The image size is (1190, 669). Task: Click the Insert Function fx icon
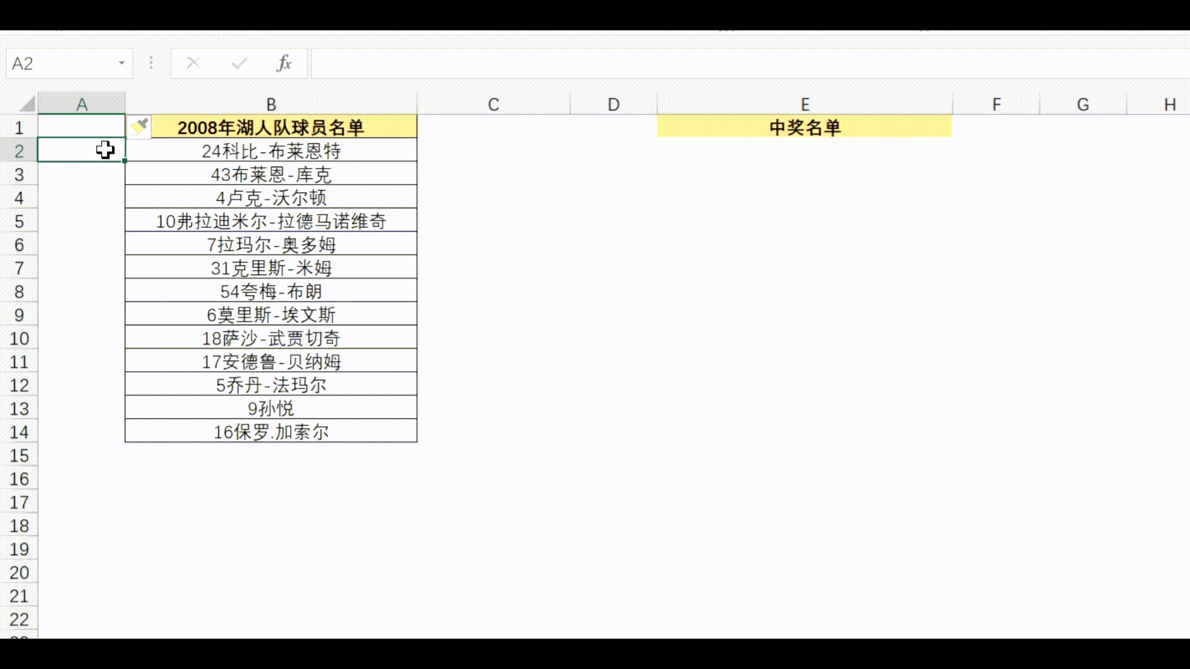coord(284,63)
